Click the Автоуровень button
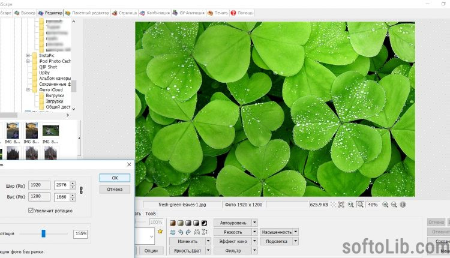The height and width of the screenshot is (258, 450). pyautogui.click(x=233, y=223)
